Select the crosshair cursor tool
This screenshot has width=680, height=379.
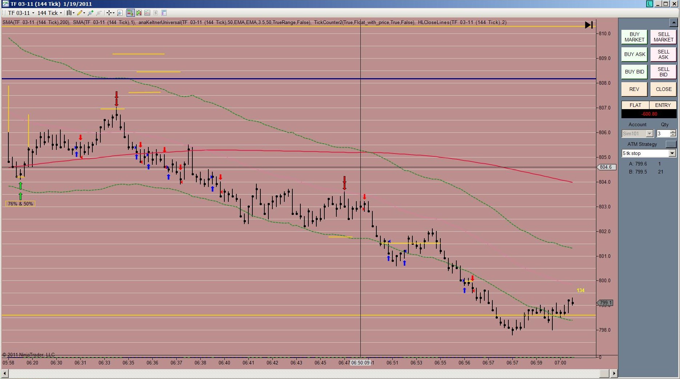(x=109, y=13)
